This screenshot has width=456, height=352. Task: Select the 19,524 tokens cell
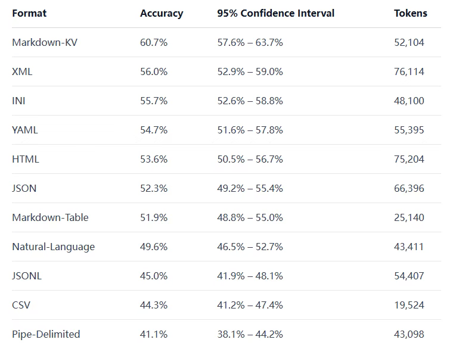(409, 305)
